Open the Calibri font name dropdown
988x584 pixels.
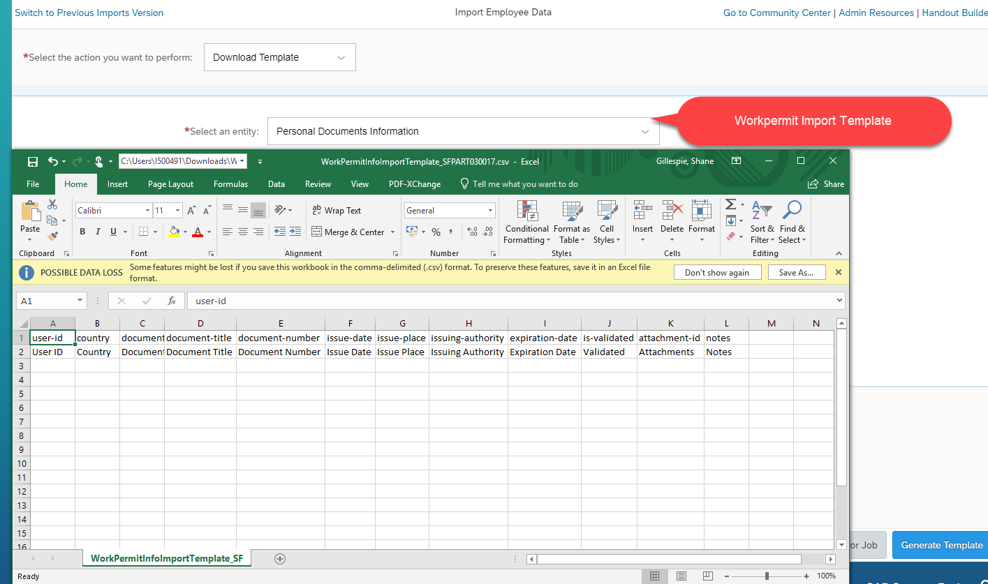(148, 211)
